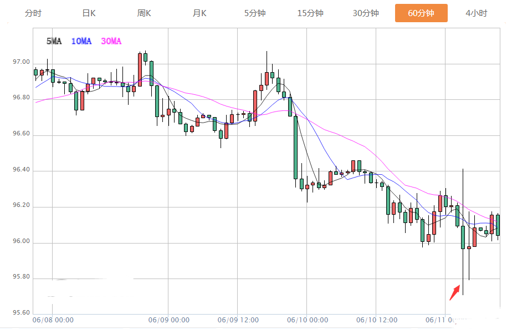Click the 95.60 price axis label
The height and width of the screenshot is (329, 507).
(22, 313)
